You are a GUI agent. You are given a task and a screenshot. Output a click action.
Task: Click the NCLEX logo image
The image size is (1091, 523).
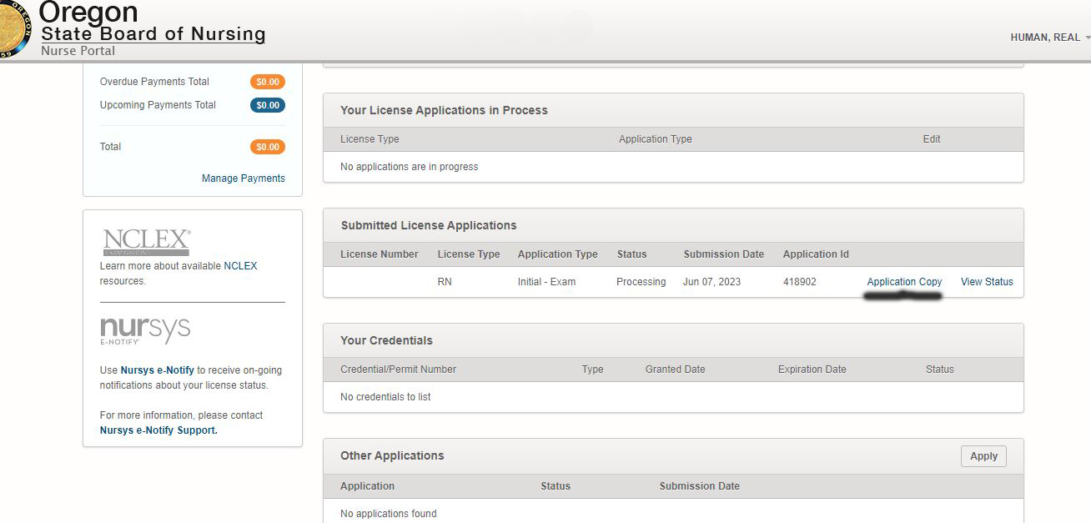[x=146, y=242]
